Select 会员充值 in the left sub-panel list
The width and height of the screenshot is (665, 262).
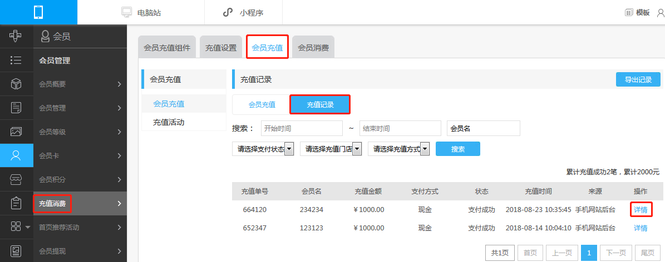(184, 104)
